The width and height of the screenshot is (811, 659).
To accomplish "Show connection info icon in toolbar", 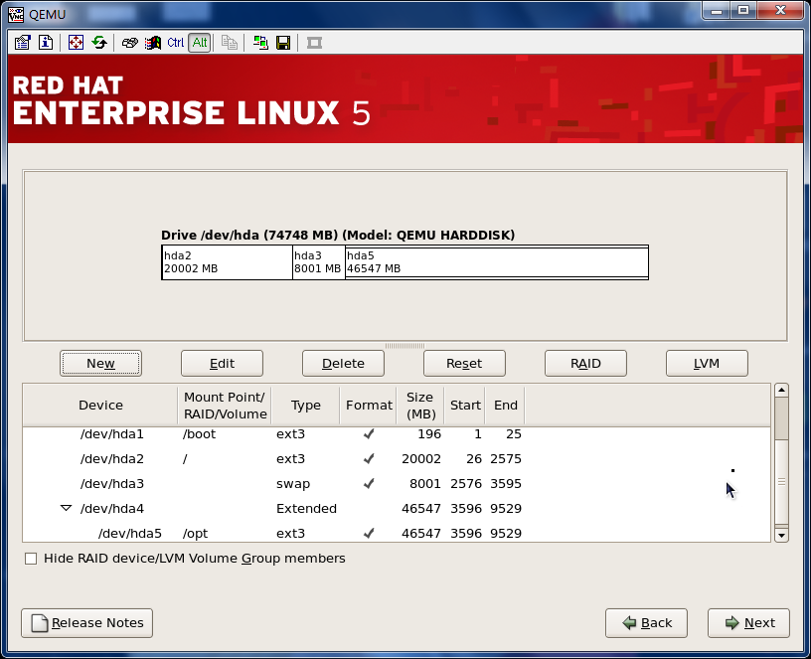I will pos(46,43).
